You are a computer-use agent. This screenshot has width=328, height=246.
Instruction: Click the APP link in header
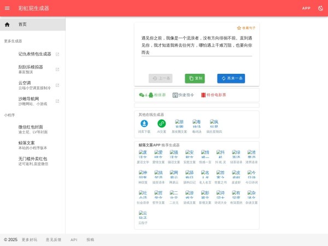point(306,8)
